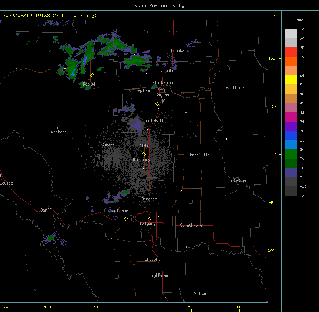Click the white plus marker north of Drumheller
Viewport: 319px width, 312px height.
coord(226,139)
